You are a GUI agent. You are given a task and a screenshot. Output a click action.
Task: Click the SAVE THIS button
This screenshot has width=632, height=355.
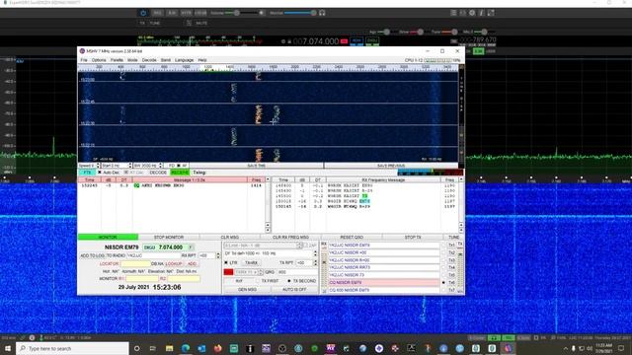coord(257,166)
